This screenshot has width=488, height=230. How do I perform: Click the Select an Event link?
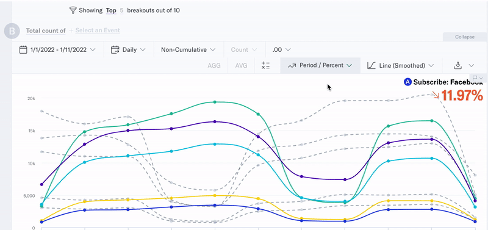pyautogui.click(x=98, y=31)
